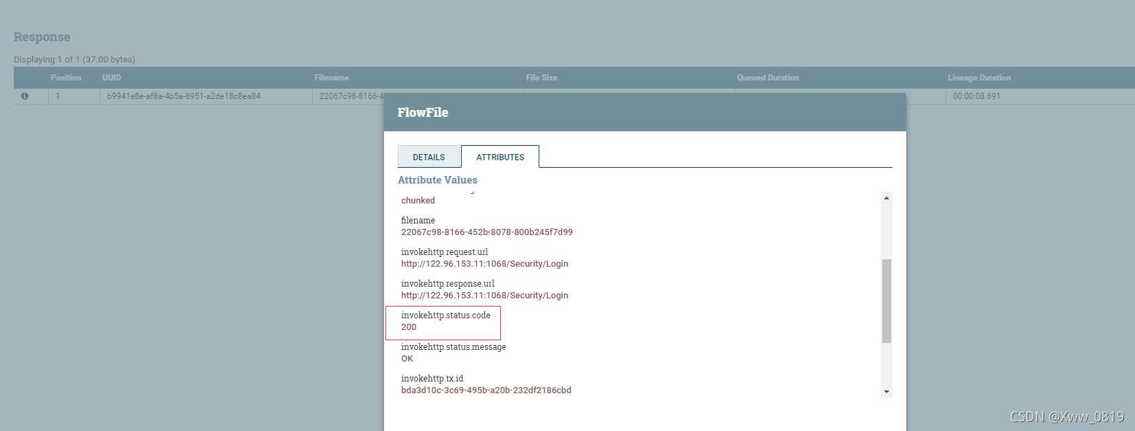Click the invokehttp.response.url value
The width and height of the screenshot is (1135, 431).
tap(484, 296)
